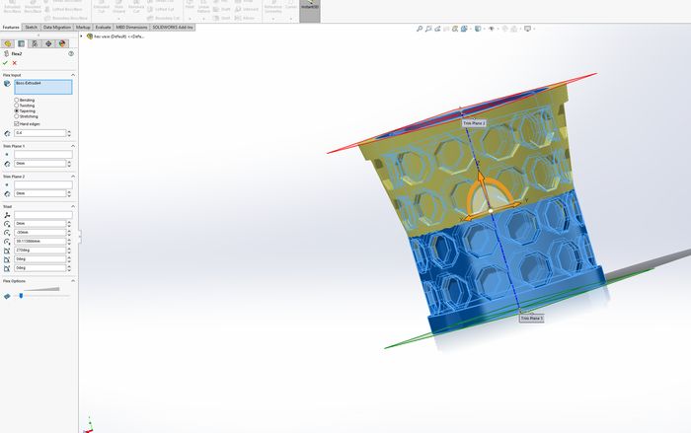Select the Stretching radio button
The image size is (691, 433).
17,116
